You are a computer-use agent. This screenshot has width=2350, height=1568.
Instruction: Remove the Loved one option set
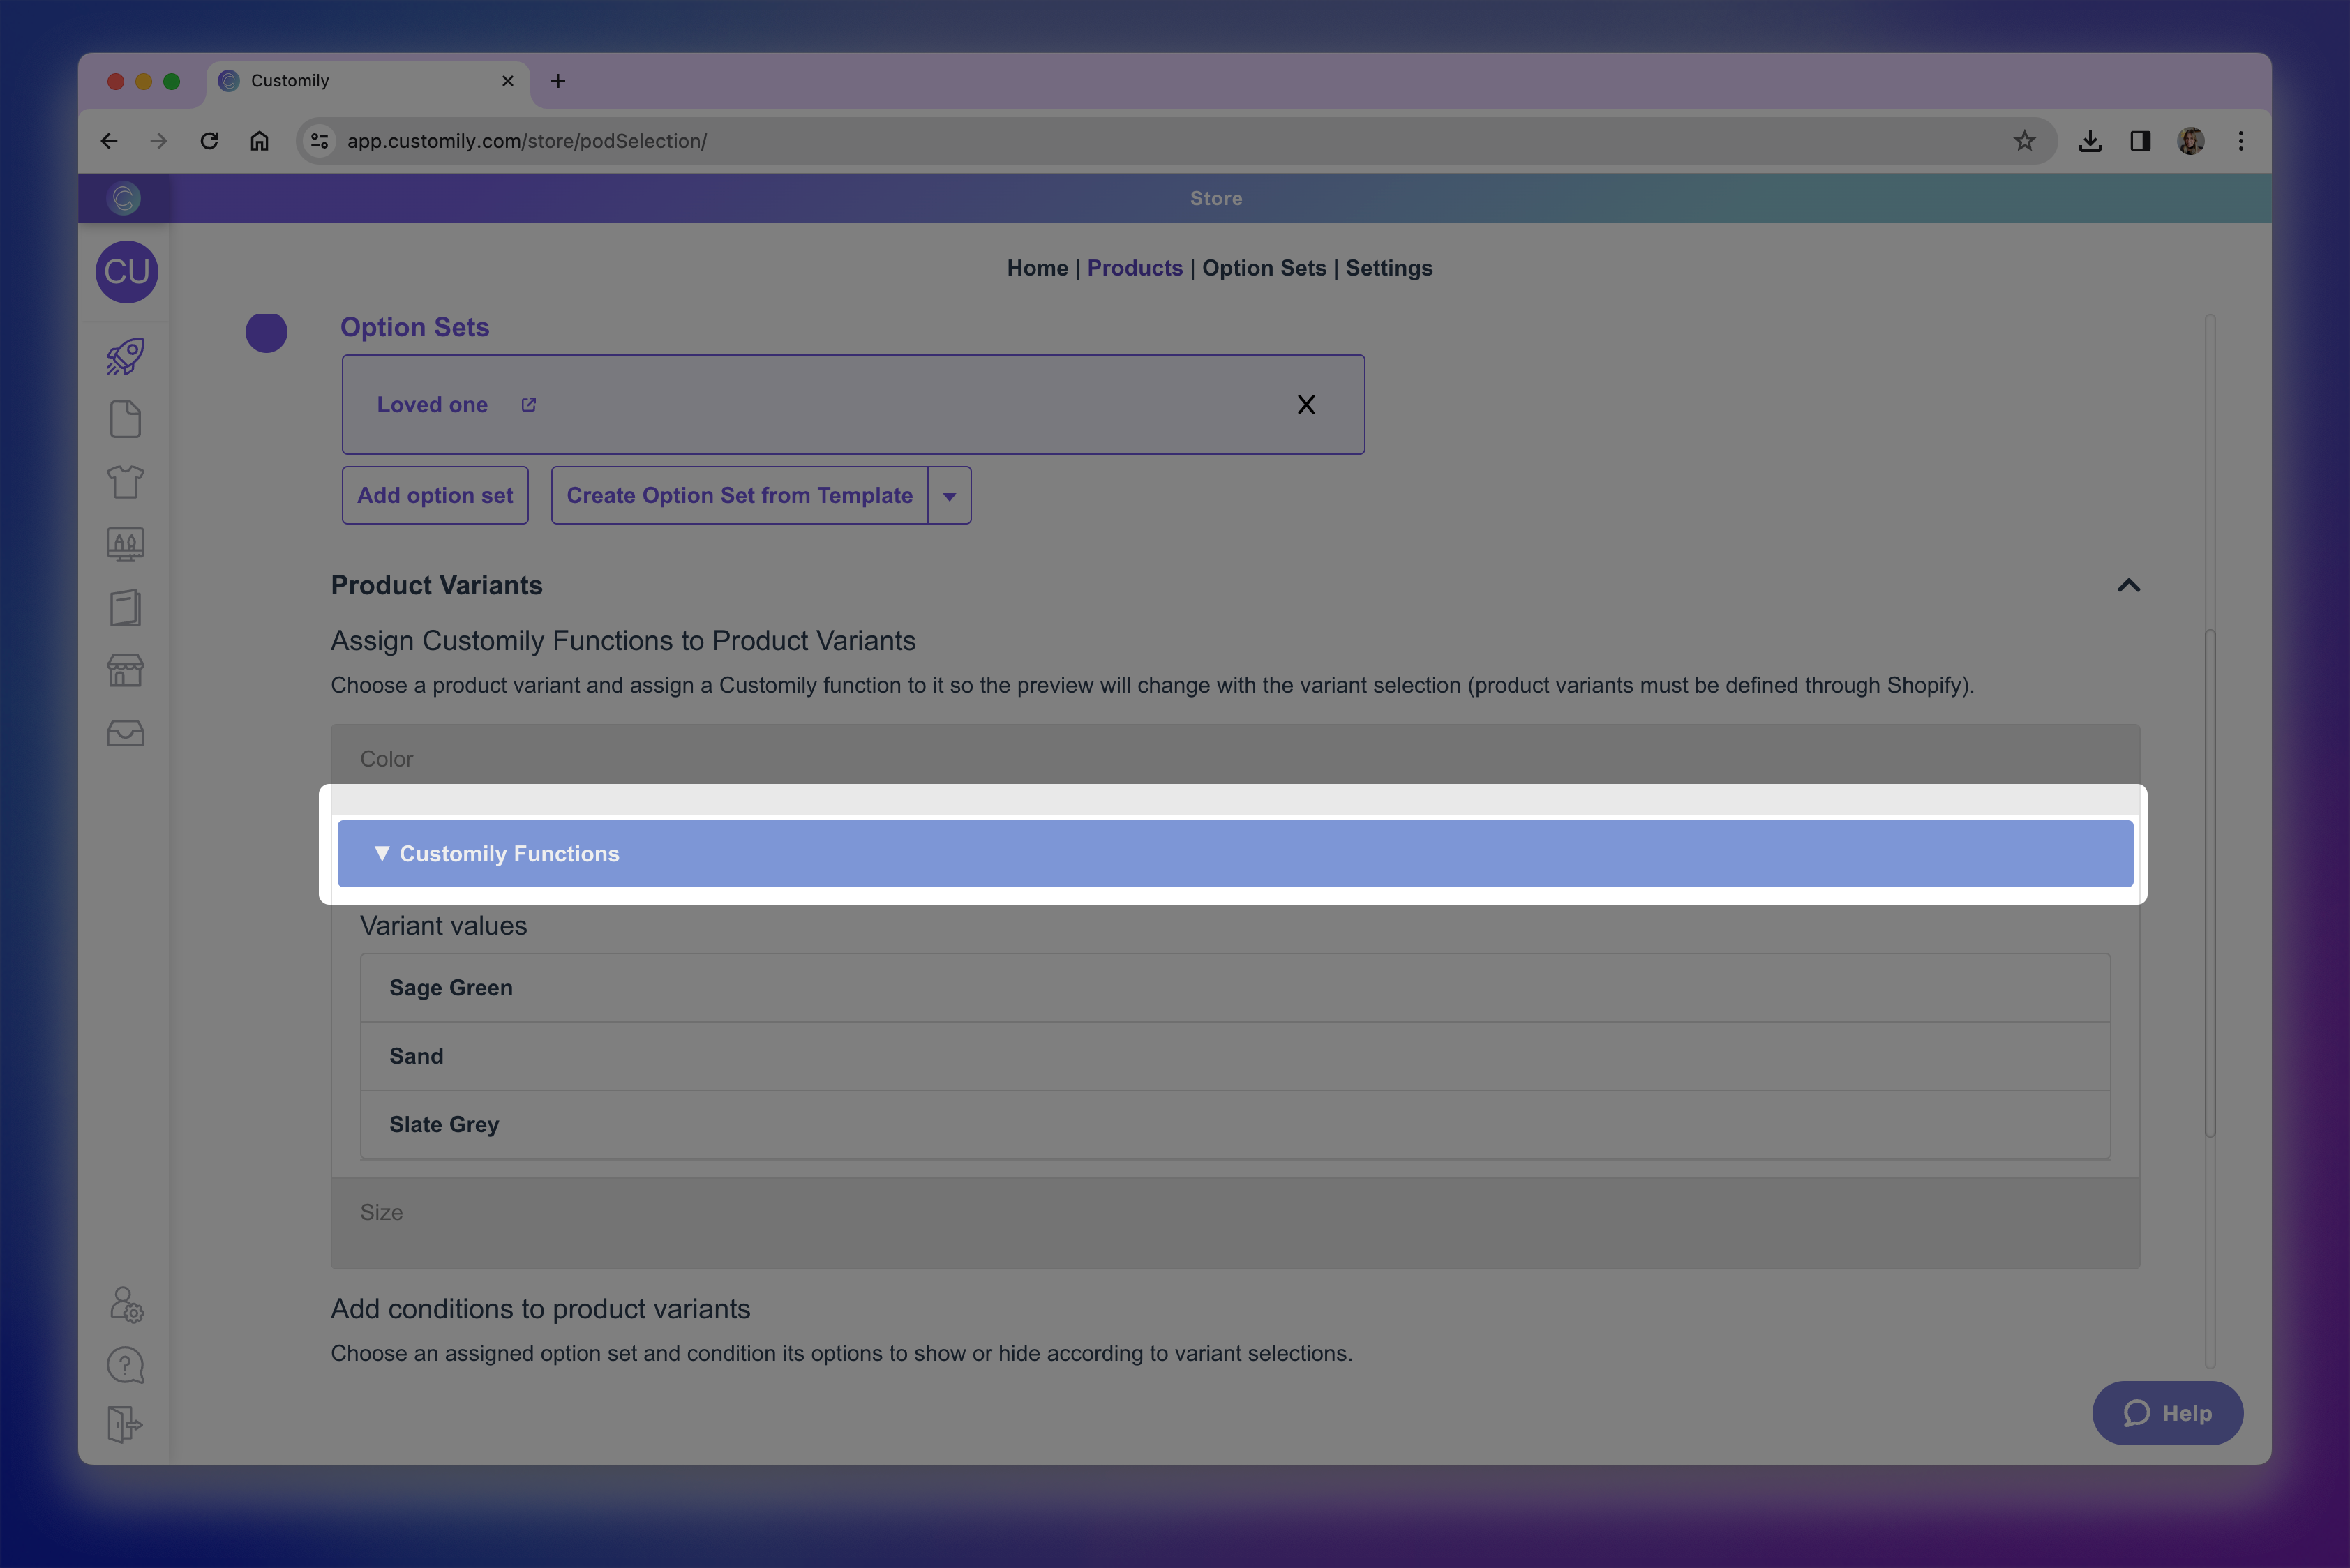pos(1305,405)
